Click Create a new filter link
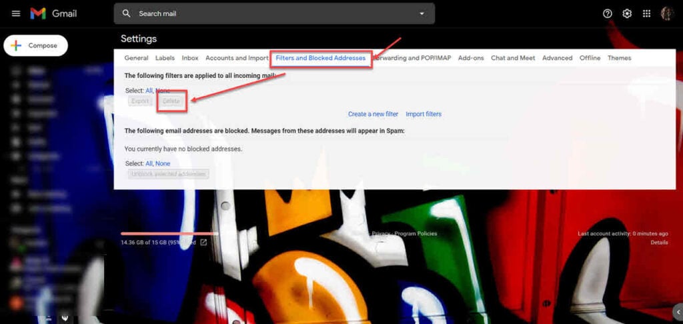Viewport: 683px width, 324px height. (x=373, y=114)
